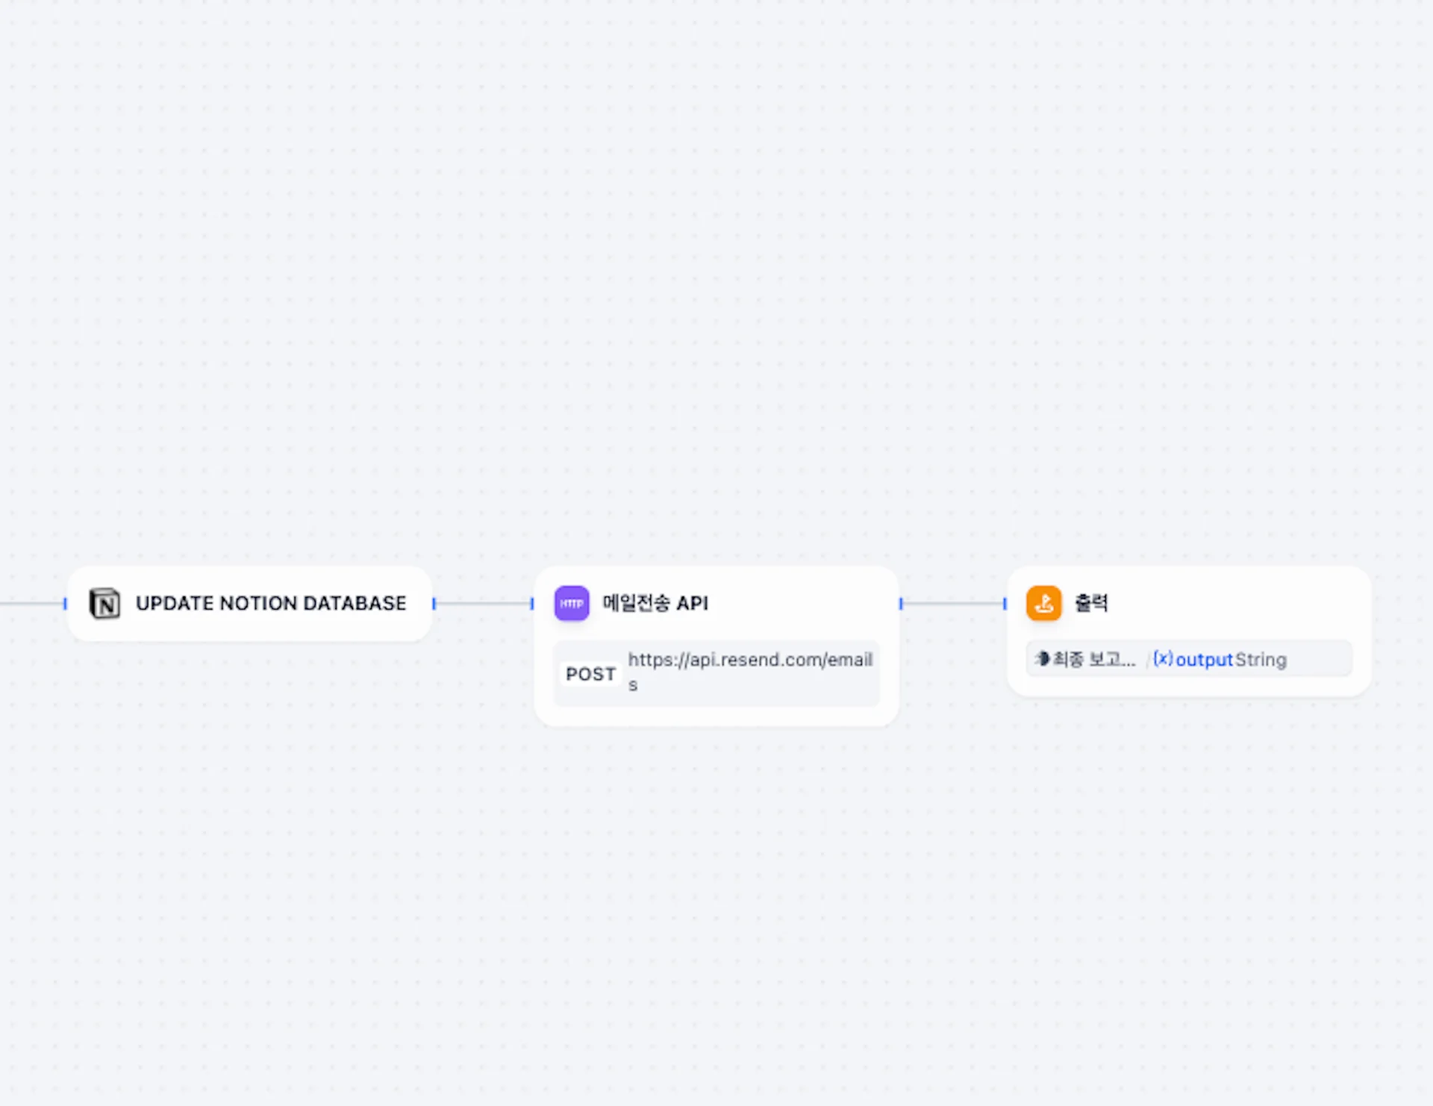Click the 메일전송 API node's left input handle
Viewport: 1433px width, 1106px height.
pos(532,603)
